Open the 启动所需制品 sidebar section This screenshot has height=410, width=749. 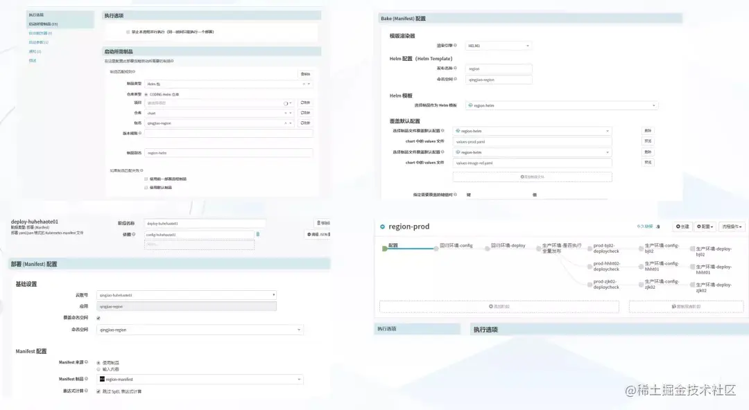coord(43,24)
